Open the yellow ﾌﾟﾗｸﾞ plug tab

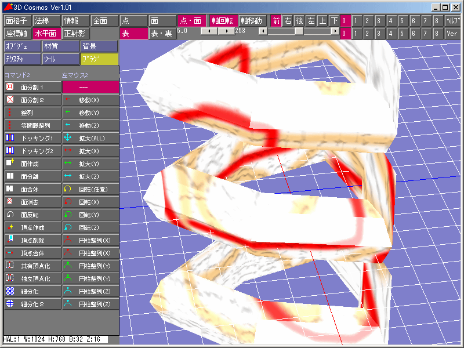pyautogui.click(x=99, y=59)
